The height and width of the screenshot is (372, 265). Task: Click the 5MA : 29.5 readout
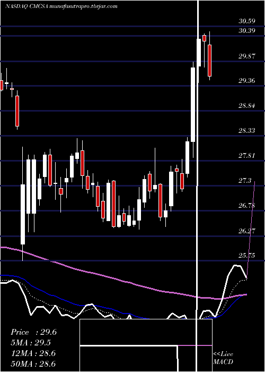pyautogui.click(x=31, y=343)
